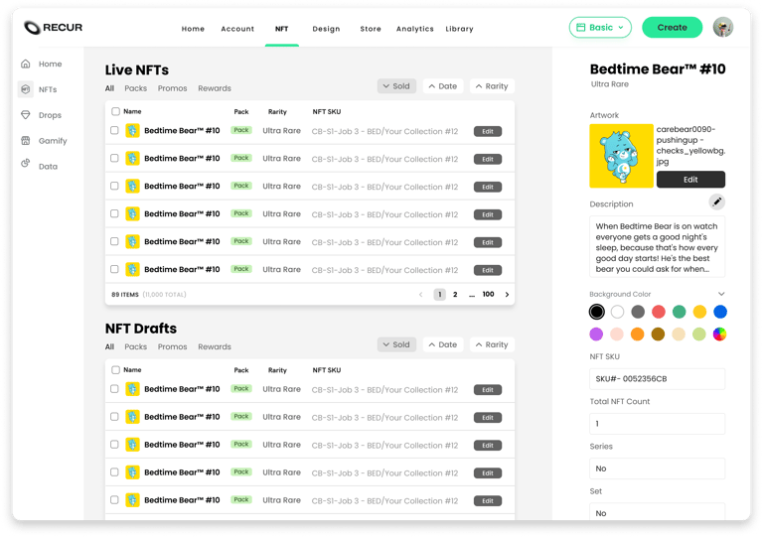Select the orange background color swatch
763x537 pixels.
pos(638,334)
